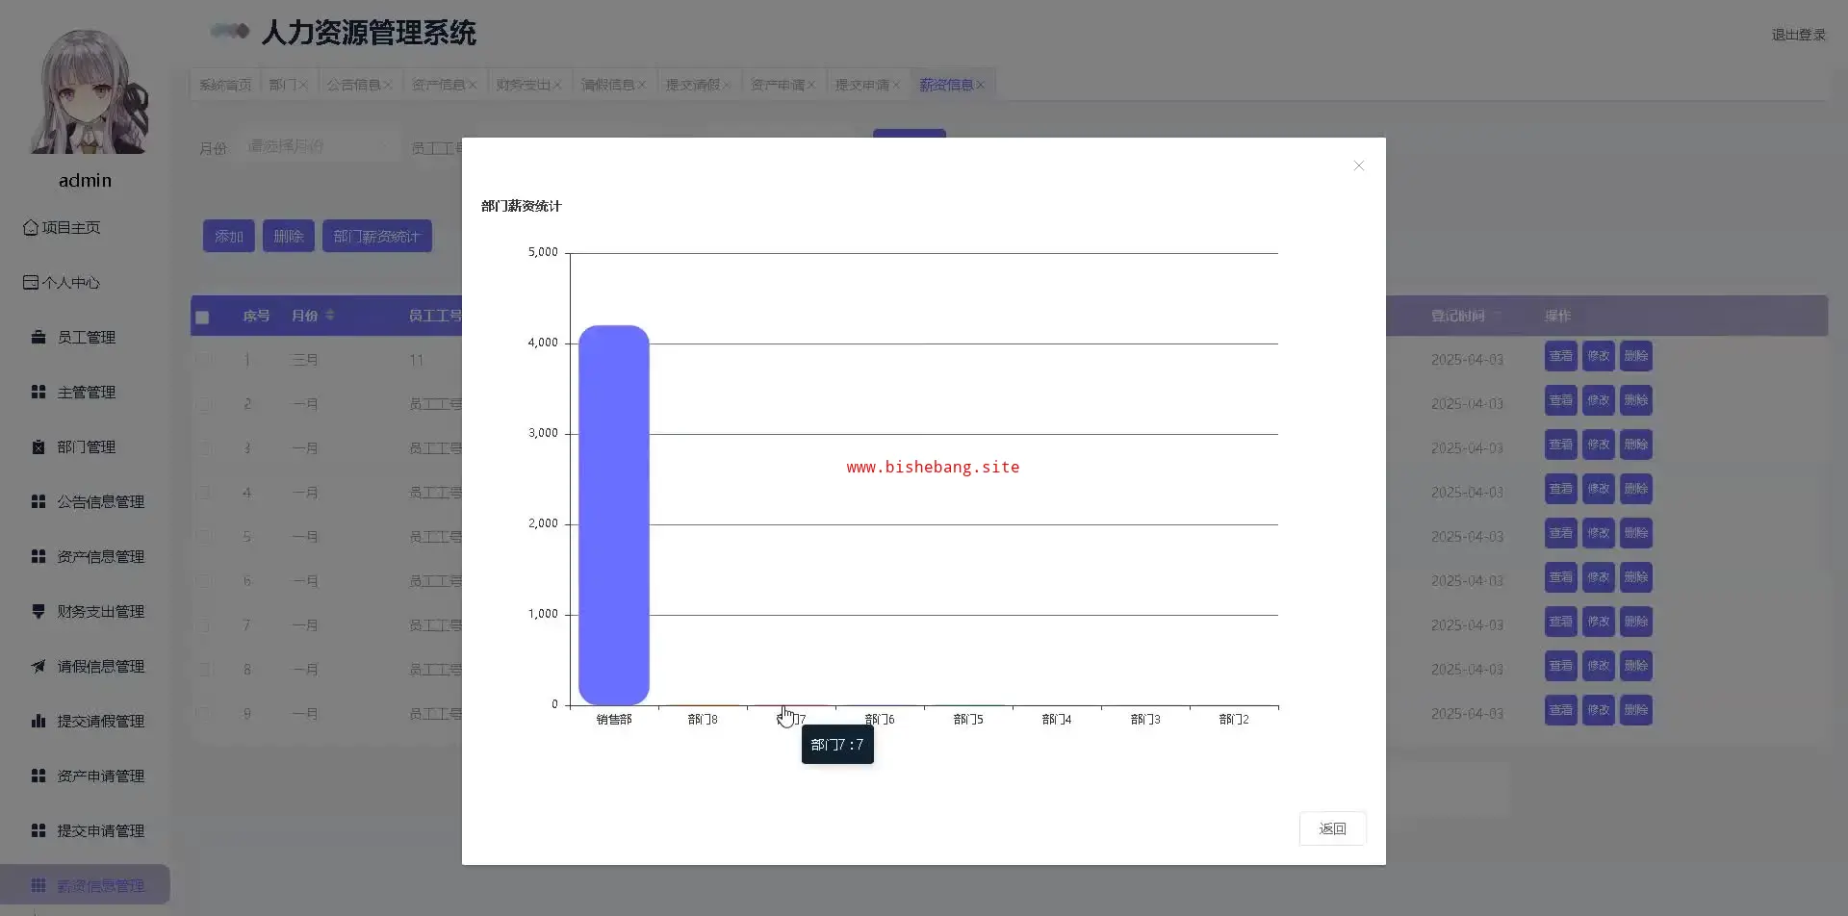1848x916 pixels.
Task: Click the bar chart icon for 提交请假管理
Action: pos(38,721)
